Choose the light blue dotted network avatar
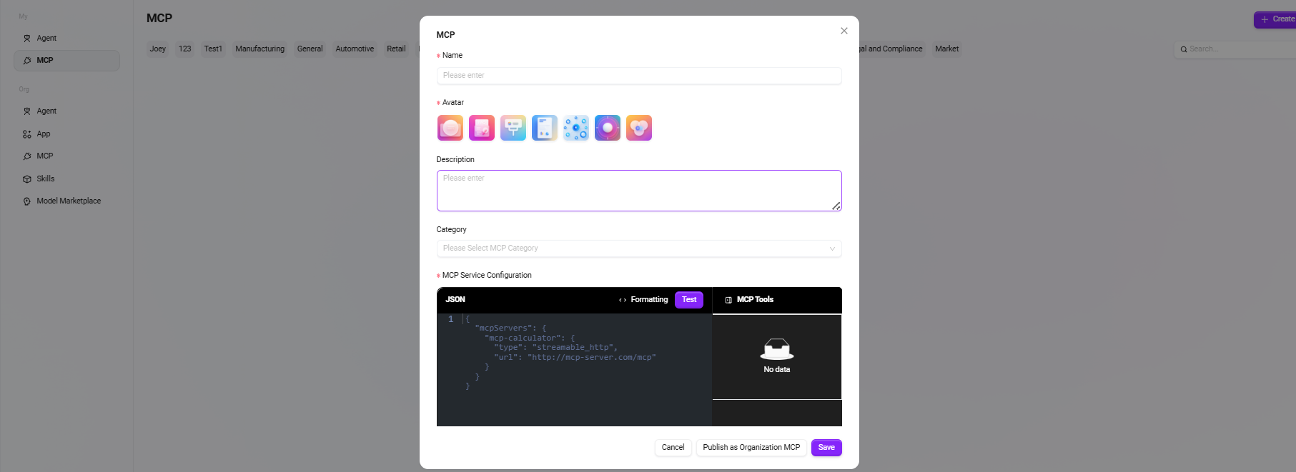This screenshot has height=472, width=1296. pyautogui.click(x=576, y=129)
